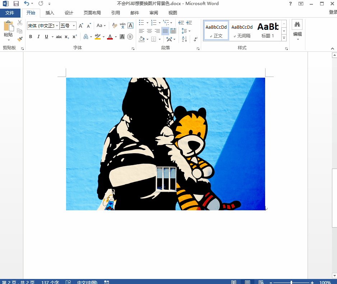Decrease paragraph indent
Image resolution: width=337 pixels, height=284 pixels.
pyautogui.click(x=181, y=23)
